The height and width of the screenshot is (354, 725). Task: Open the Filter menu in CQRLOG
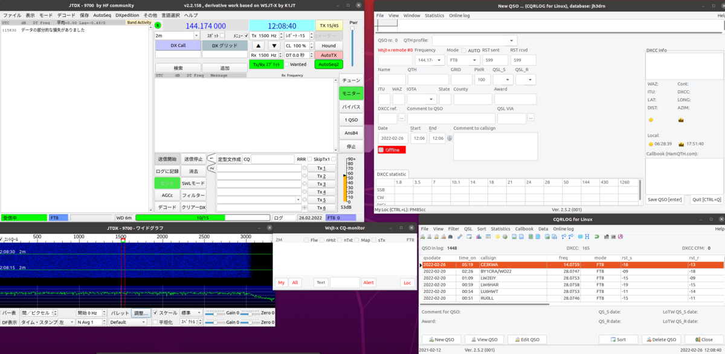coord(454,229)
